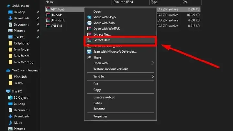Click the Microsoft Defender shield icon

89,51
